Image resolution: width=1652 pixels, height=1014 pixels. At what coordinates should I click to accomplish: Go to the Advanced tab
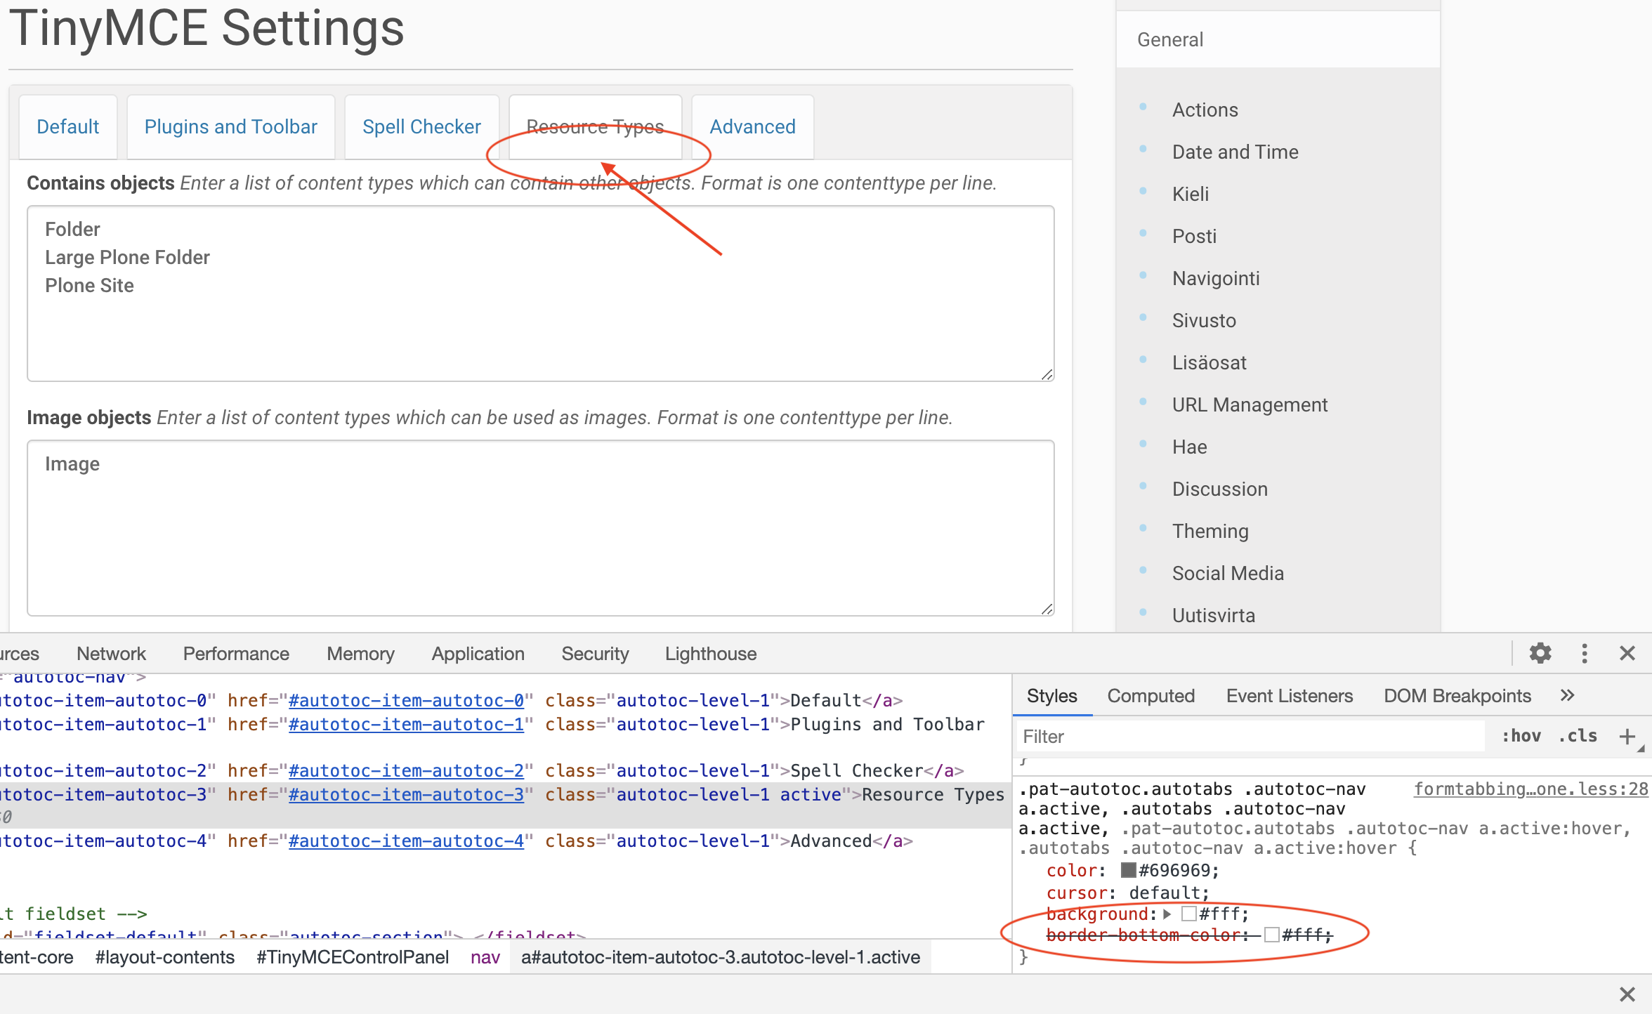tap(752, 126)
